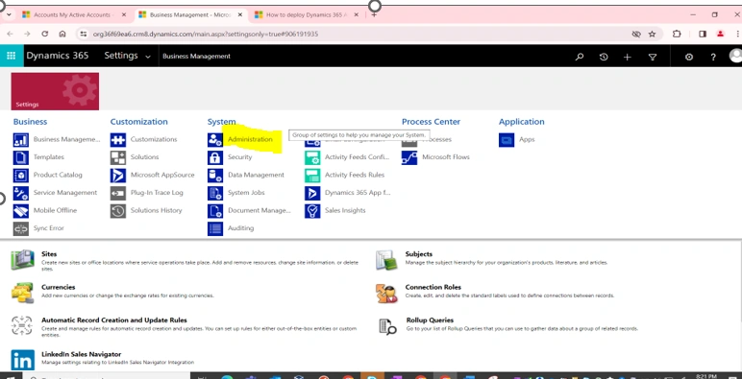Click the Security padlock icon
The height and width of the screenshot is (379, 742).
(x=215, y=157)
